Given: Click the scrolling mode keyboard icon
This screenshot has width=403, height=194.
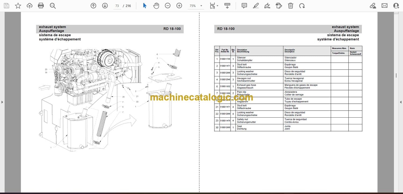Looking at the screenshot, I should point(227,6).
